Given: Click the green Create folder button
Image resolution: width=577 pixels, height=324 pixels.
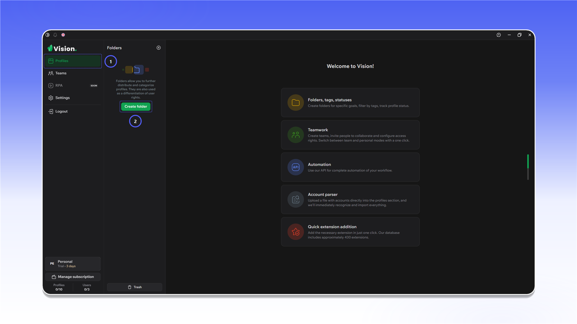Looking at the screenshot, I should (136, 106).
